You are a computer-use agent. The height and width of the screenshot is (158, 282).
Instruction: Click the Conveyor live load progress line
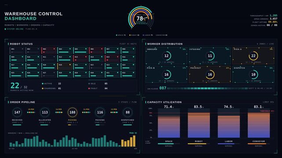point(259,144)
